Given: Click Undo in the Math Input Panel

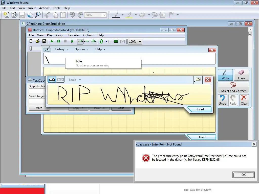Looking at the screenshot, I should point(222,100).
